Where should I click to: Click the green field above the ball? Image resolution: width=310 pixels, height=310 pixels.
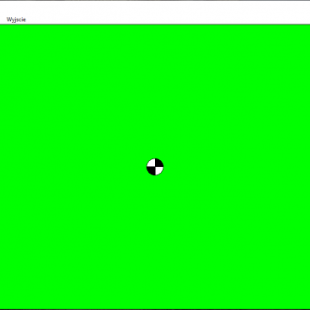point(155,91)
